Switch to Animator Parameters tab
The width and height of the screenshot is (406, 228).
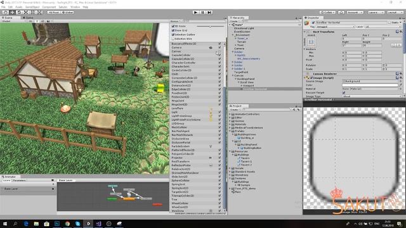(20, 180)
